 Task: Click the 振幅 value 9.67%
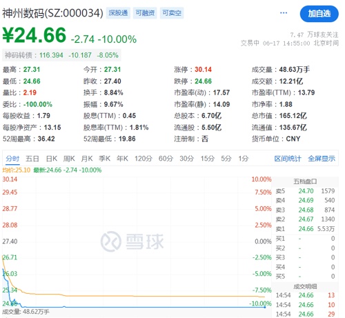[114, 104]
